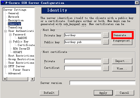Click the certificate Private key field
The height and width of the screenshot is (98, 140).
point(83,61)
